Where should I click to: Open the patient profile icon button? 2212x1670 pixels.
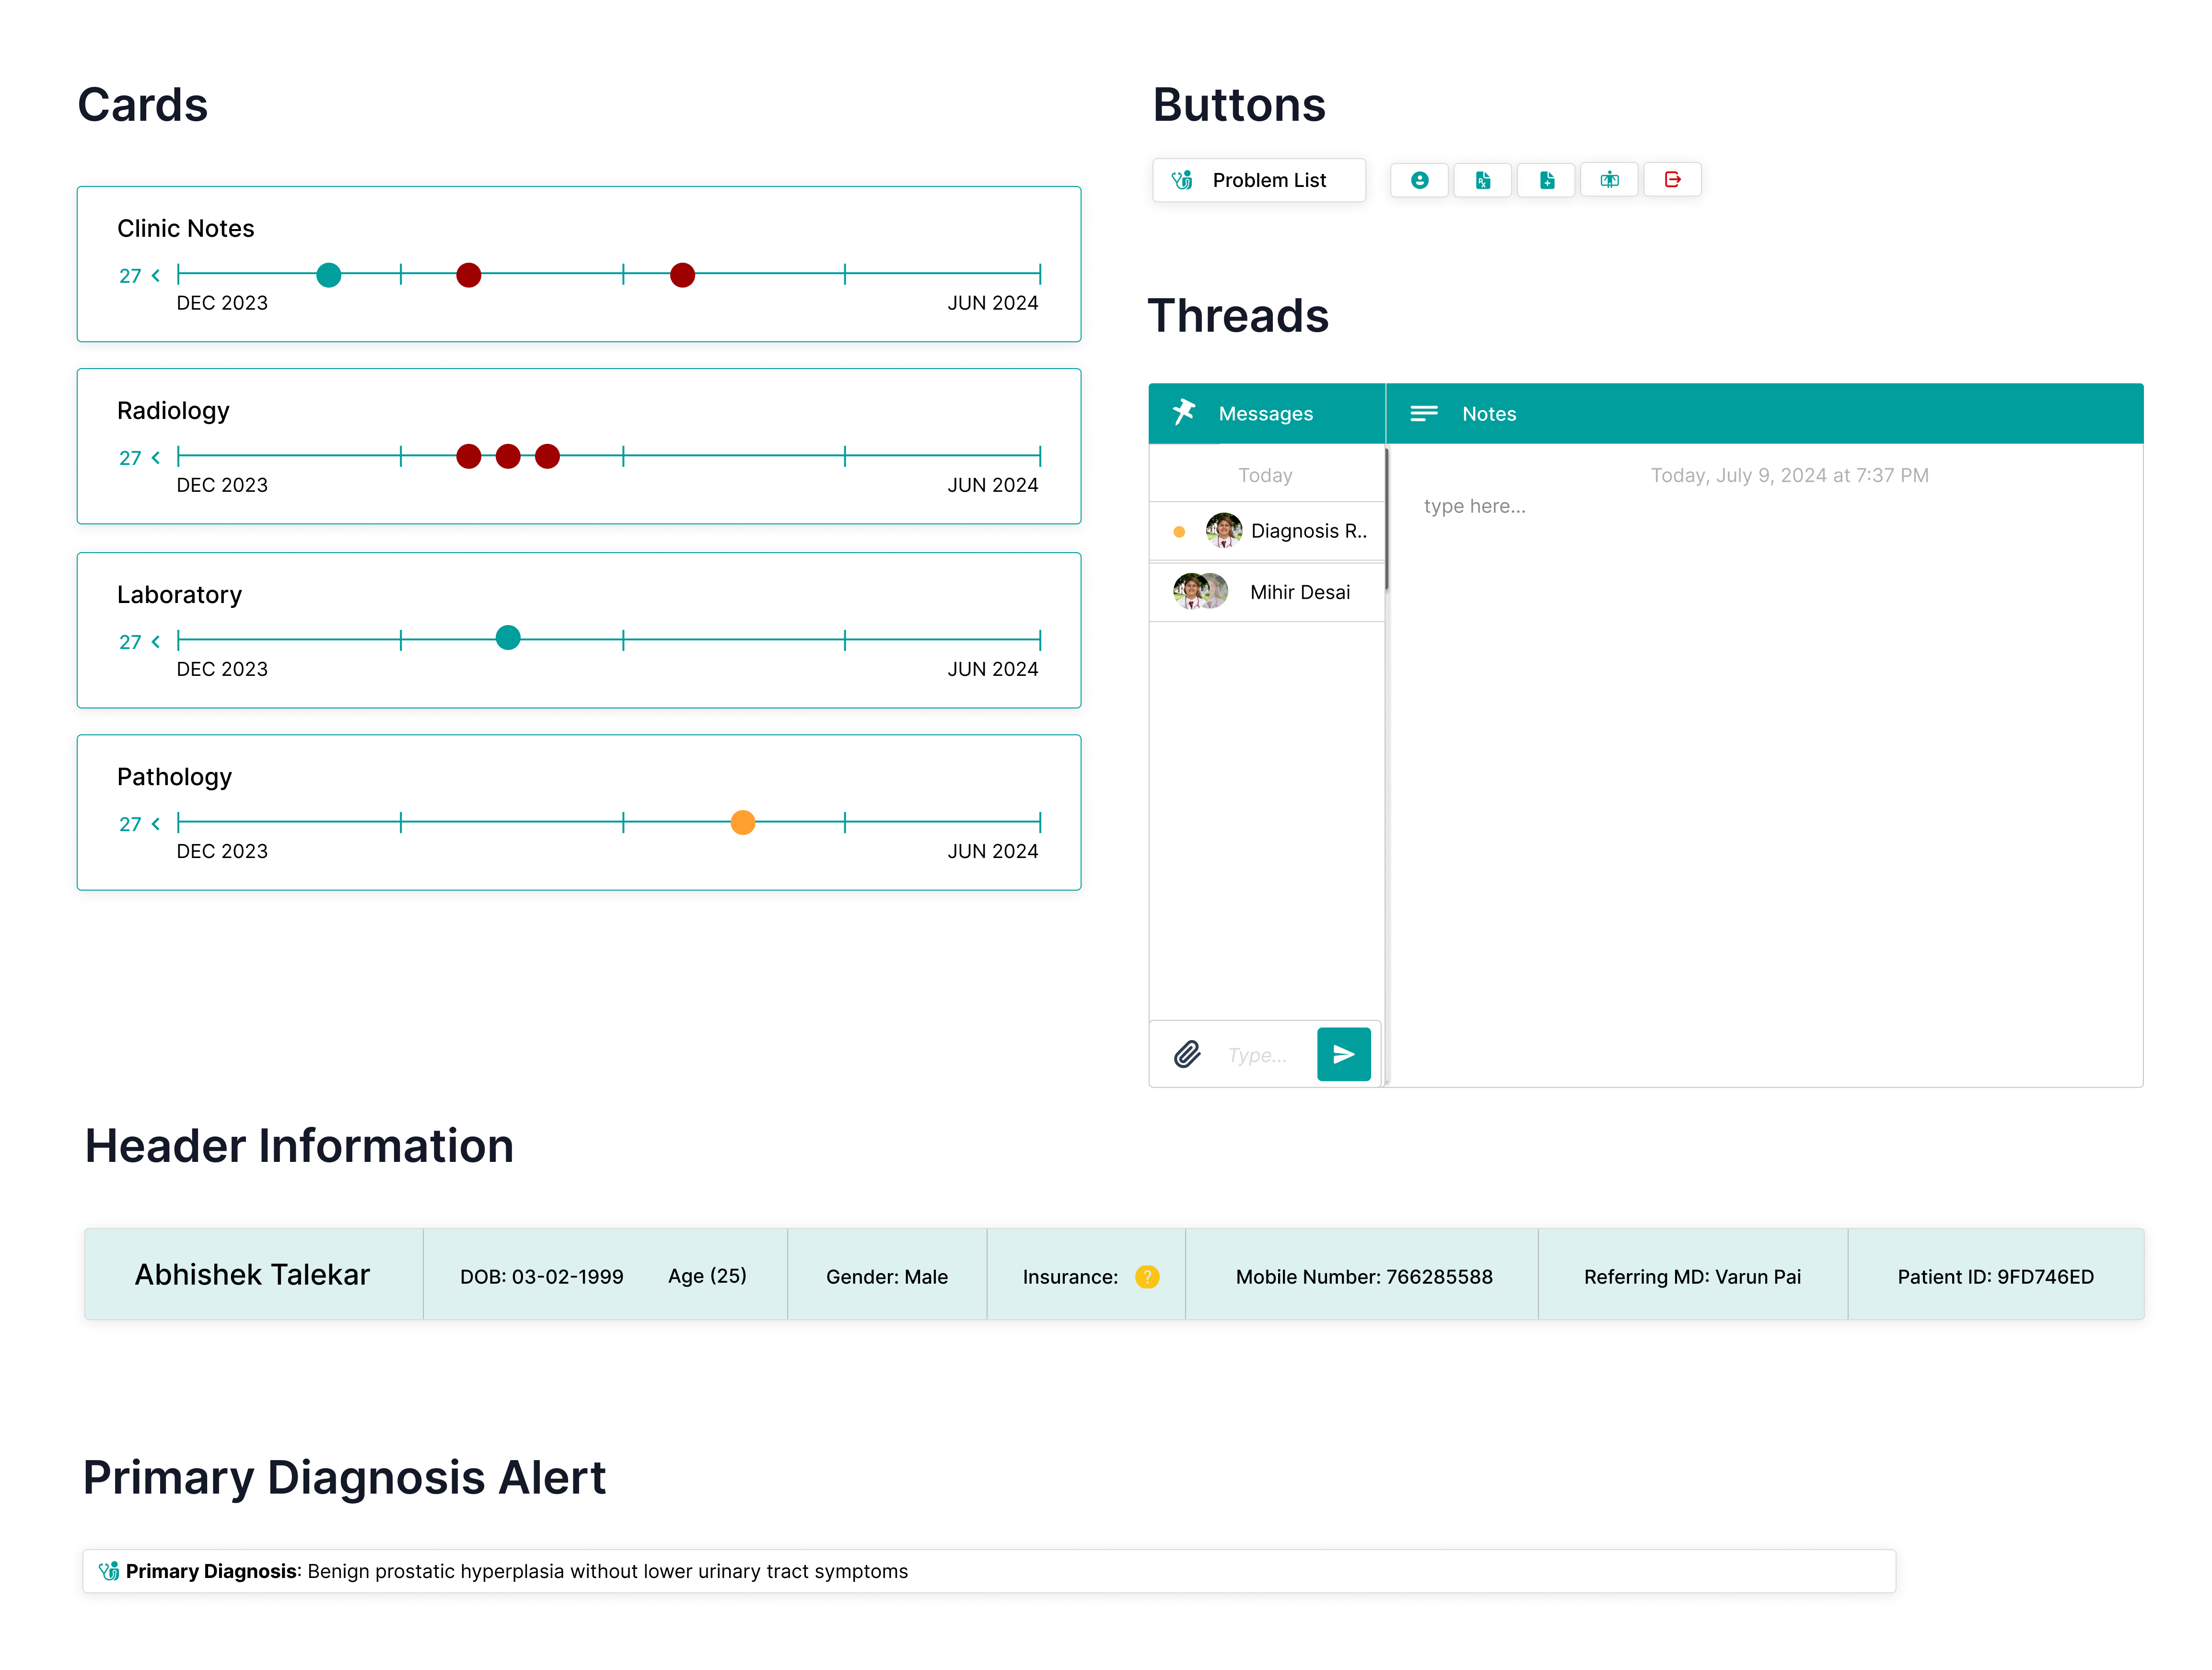pyautogui.click(x=1419, y=180)
